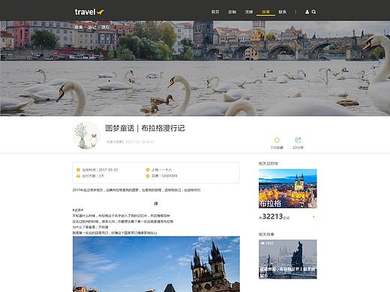390x292 pixels.
Task: Open the 联系 menu item
Action: (x=283, y=12)
